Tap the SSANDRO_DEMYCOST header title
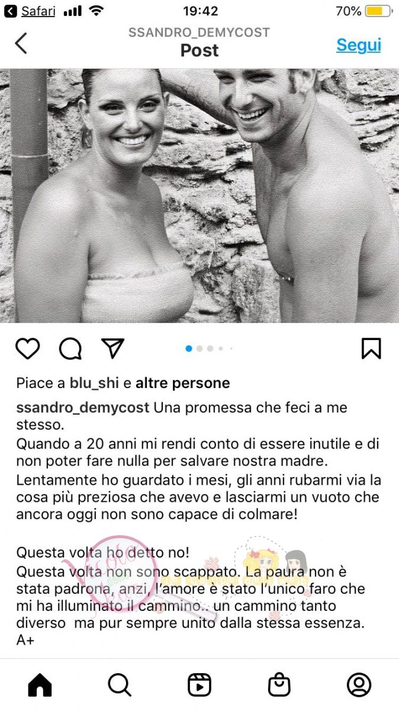Image resolution: width=399 pixels, height=711 pixels. [199, 33]
